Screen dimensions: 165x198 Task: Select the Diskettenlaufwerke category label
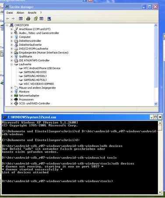30,45
